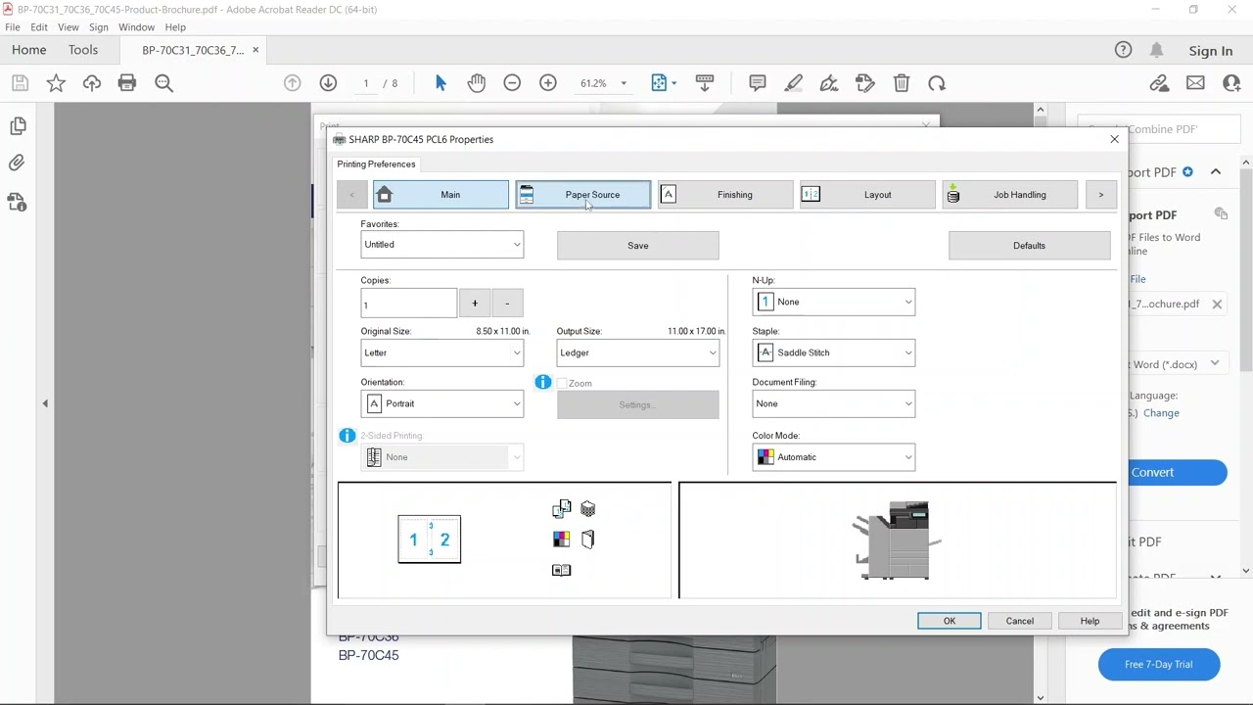Image resolution: width=1253 pixels, height=705 pixels.
Task: Click the Zoom information icon
Action: 543,382
